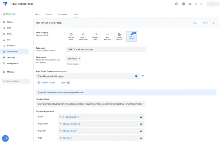Collapse the task panel using header chevrons
Image resolution: width=221 pixels, height=142 pixels.
tap(213, 23)
